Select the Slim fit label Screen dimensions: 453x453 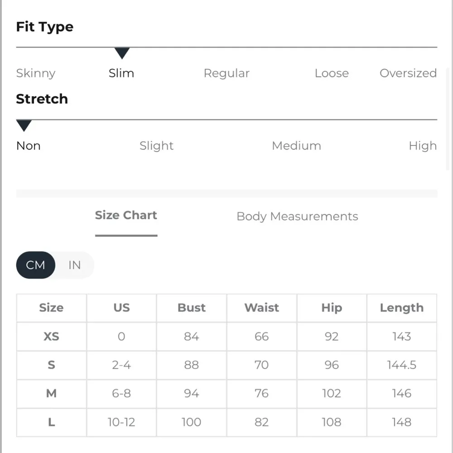click(121, 73)
